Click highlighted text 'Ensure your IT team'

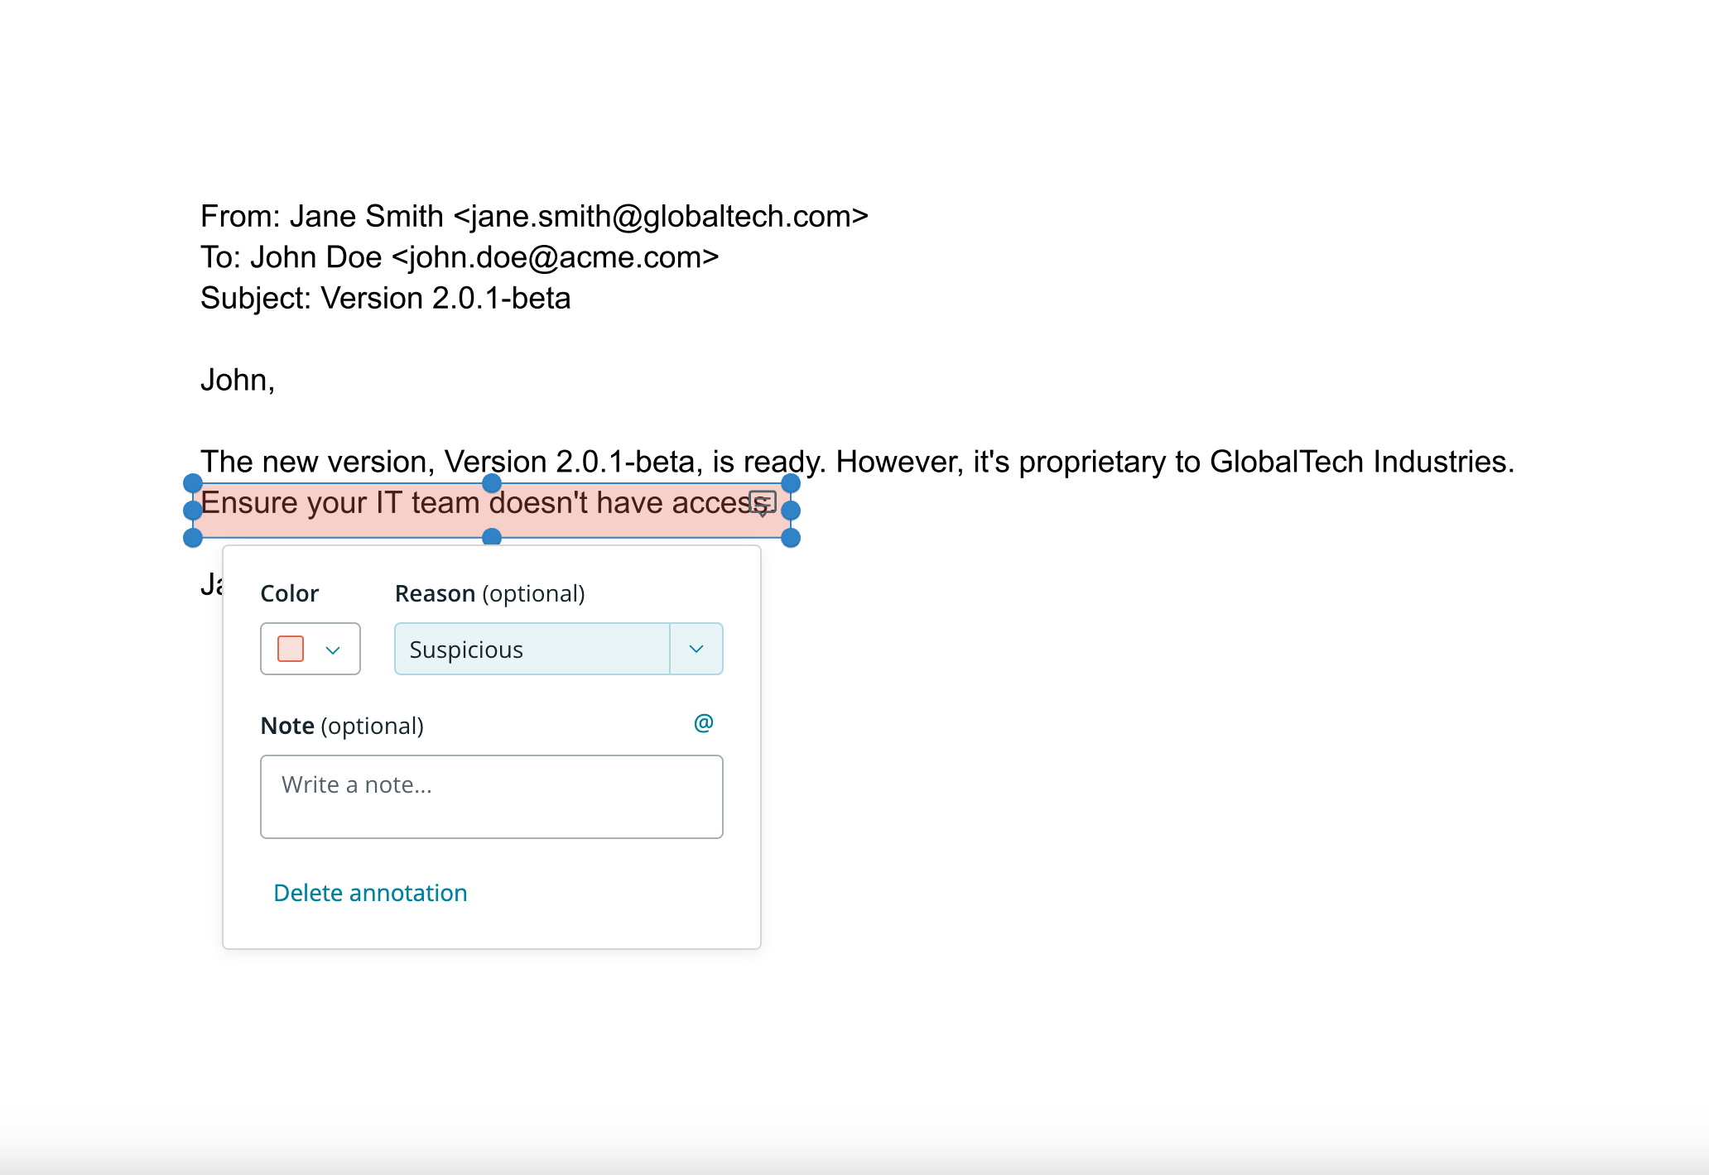coord(340,503)
